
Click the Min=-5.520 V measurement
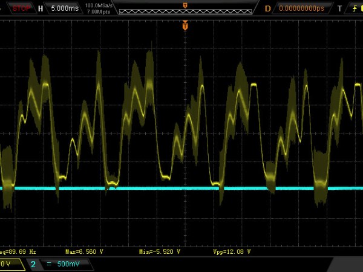point(160,251)
